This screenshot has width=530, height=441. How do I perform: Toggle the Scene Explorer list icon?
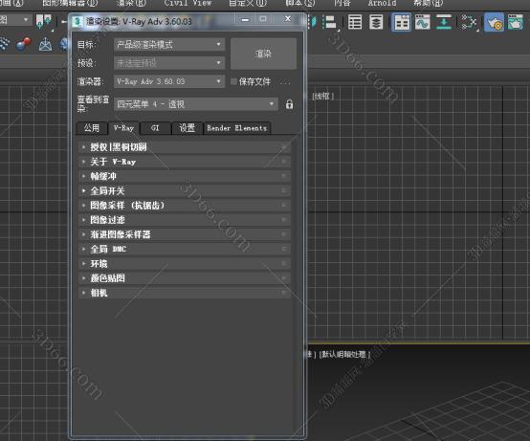[x=355, y=22]
